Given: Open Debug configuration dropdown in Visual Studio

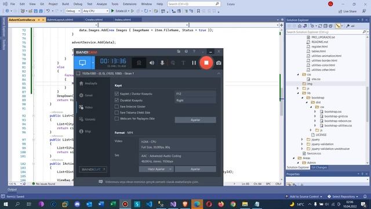Looking at the screenshot, I should click(73, 11).
